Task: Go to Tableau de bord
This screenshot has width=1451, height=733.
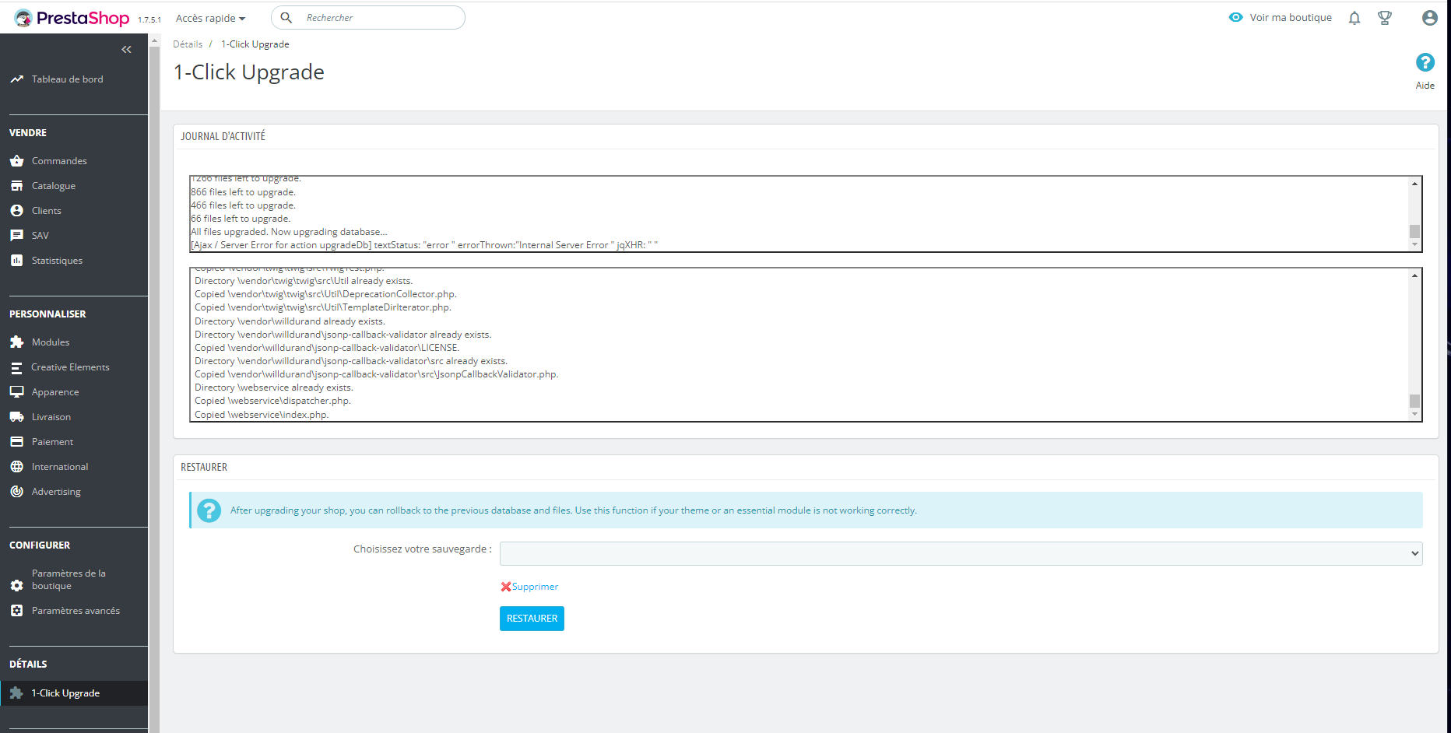Action: pyautogui.click(x=67, y=79)
